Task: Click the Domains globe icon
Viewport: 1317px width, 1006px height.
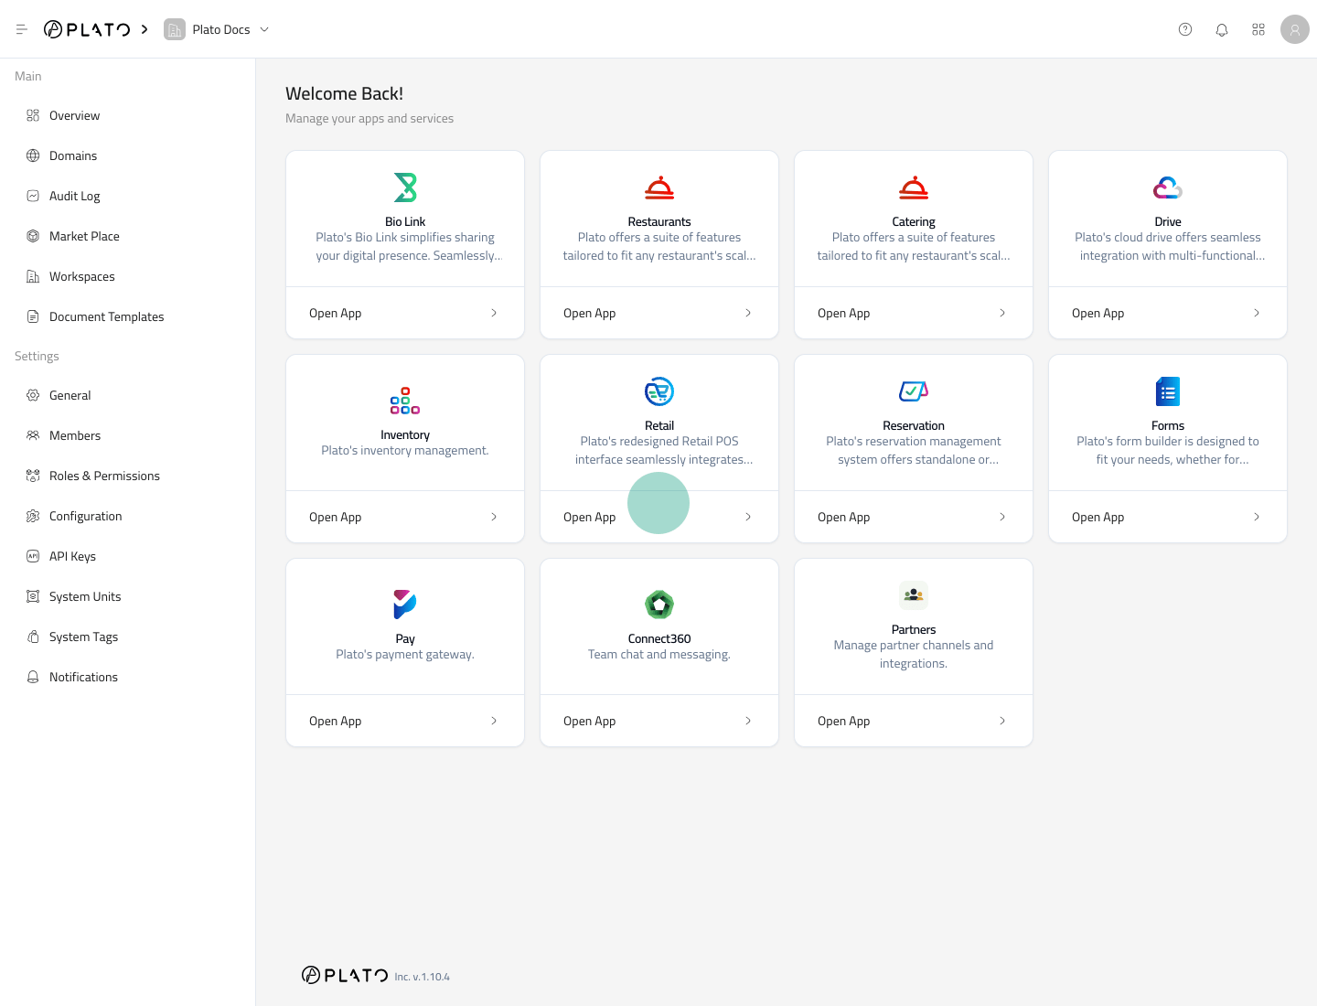Action: coord(33,155)
